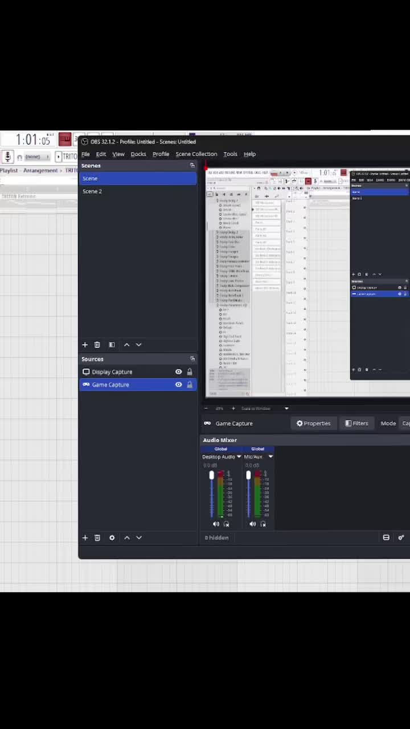The width and height of the screenshot is (410, 729).
Task: Open the Scale to Window dropdown
Action: pyautogui.click(x=265, y=408)
